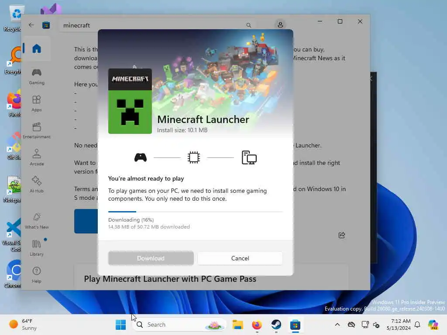
Task: Open the AI Hub section
Action: (37, 185)
